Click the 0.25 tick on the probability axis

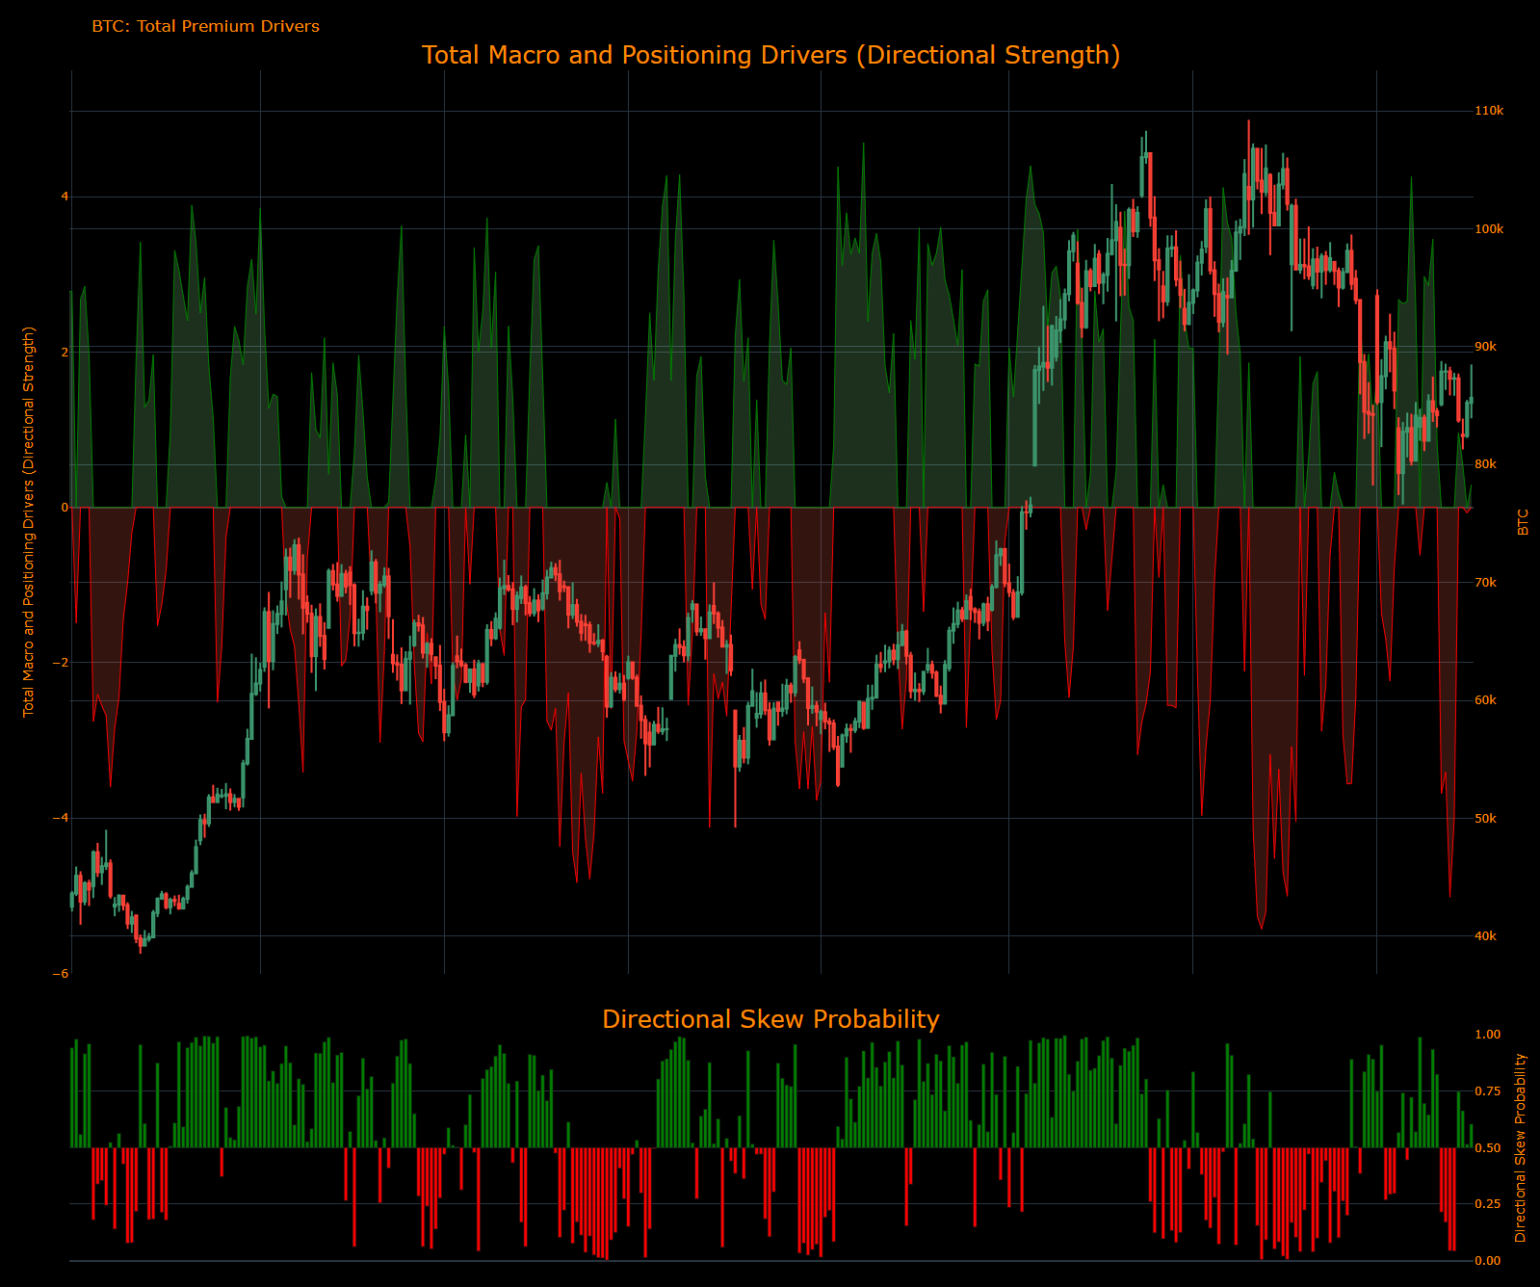pyautogui.click(x=1488, y=1204)
